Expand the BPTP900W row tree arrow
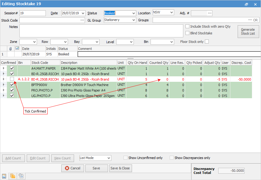261x180 pixels. coord(4,85)
